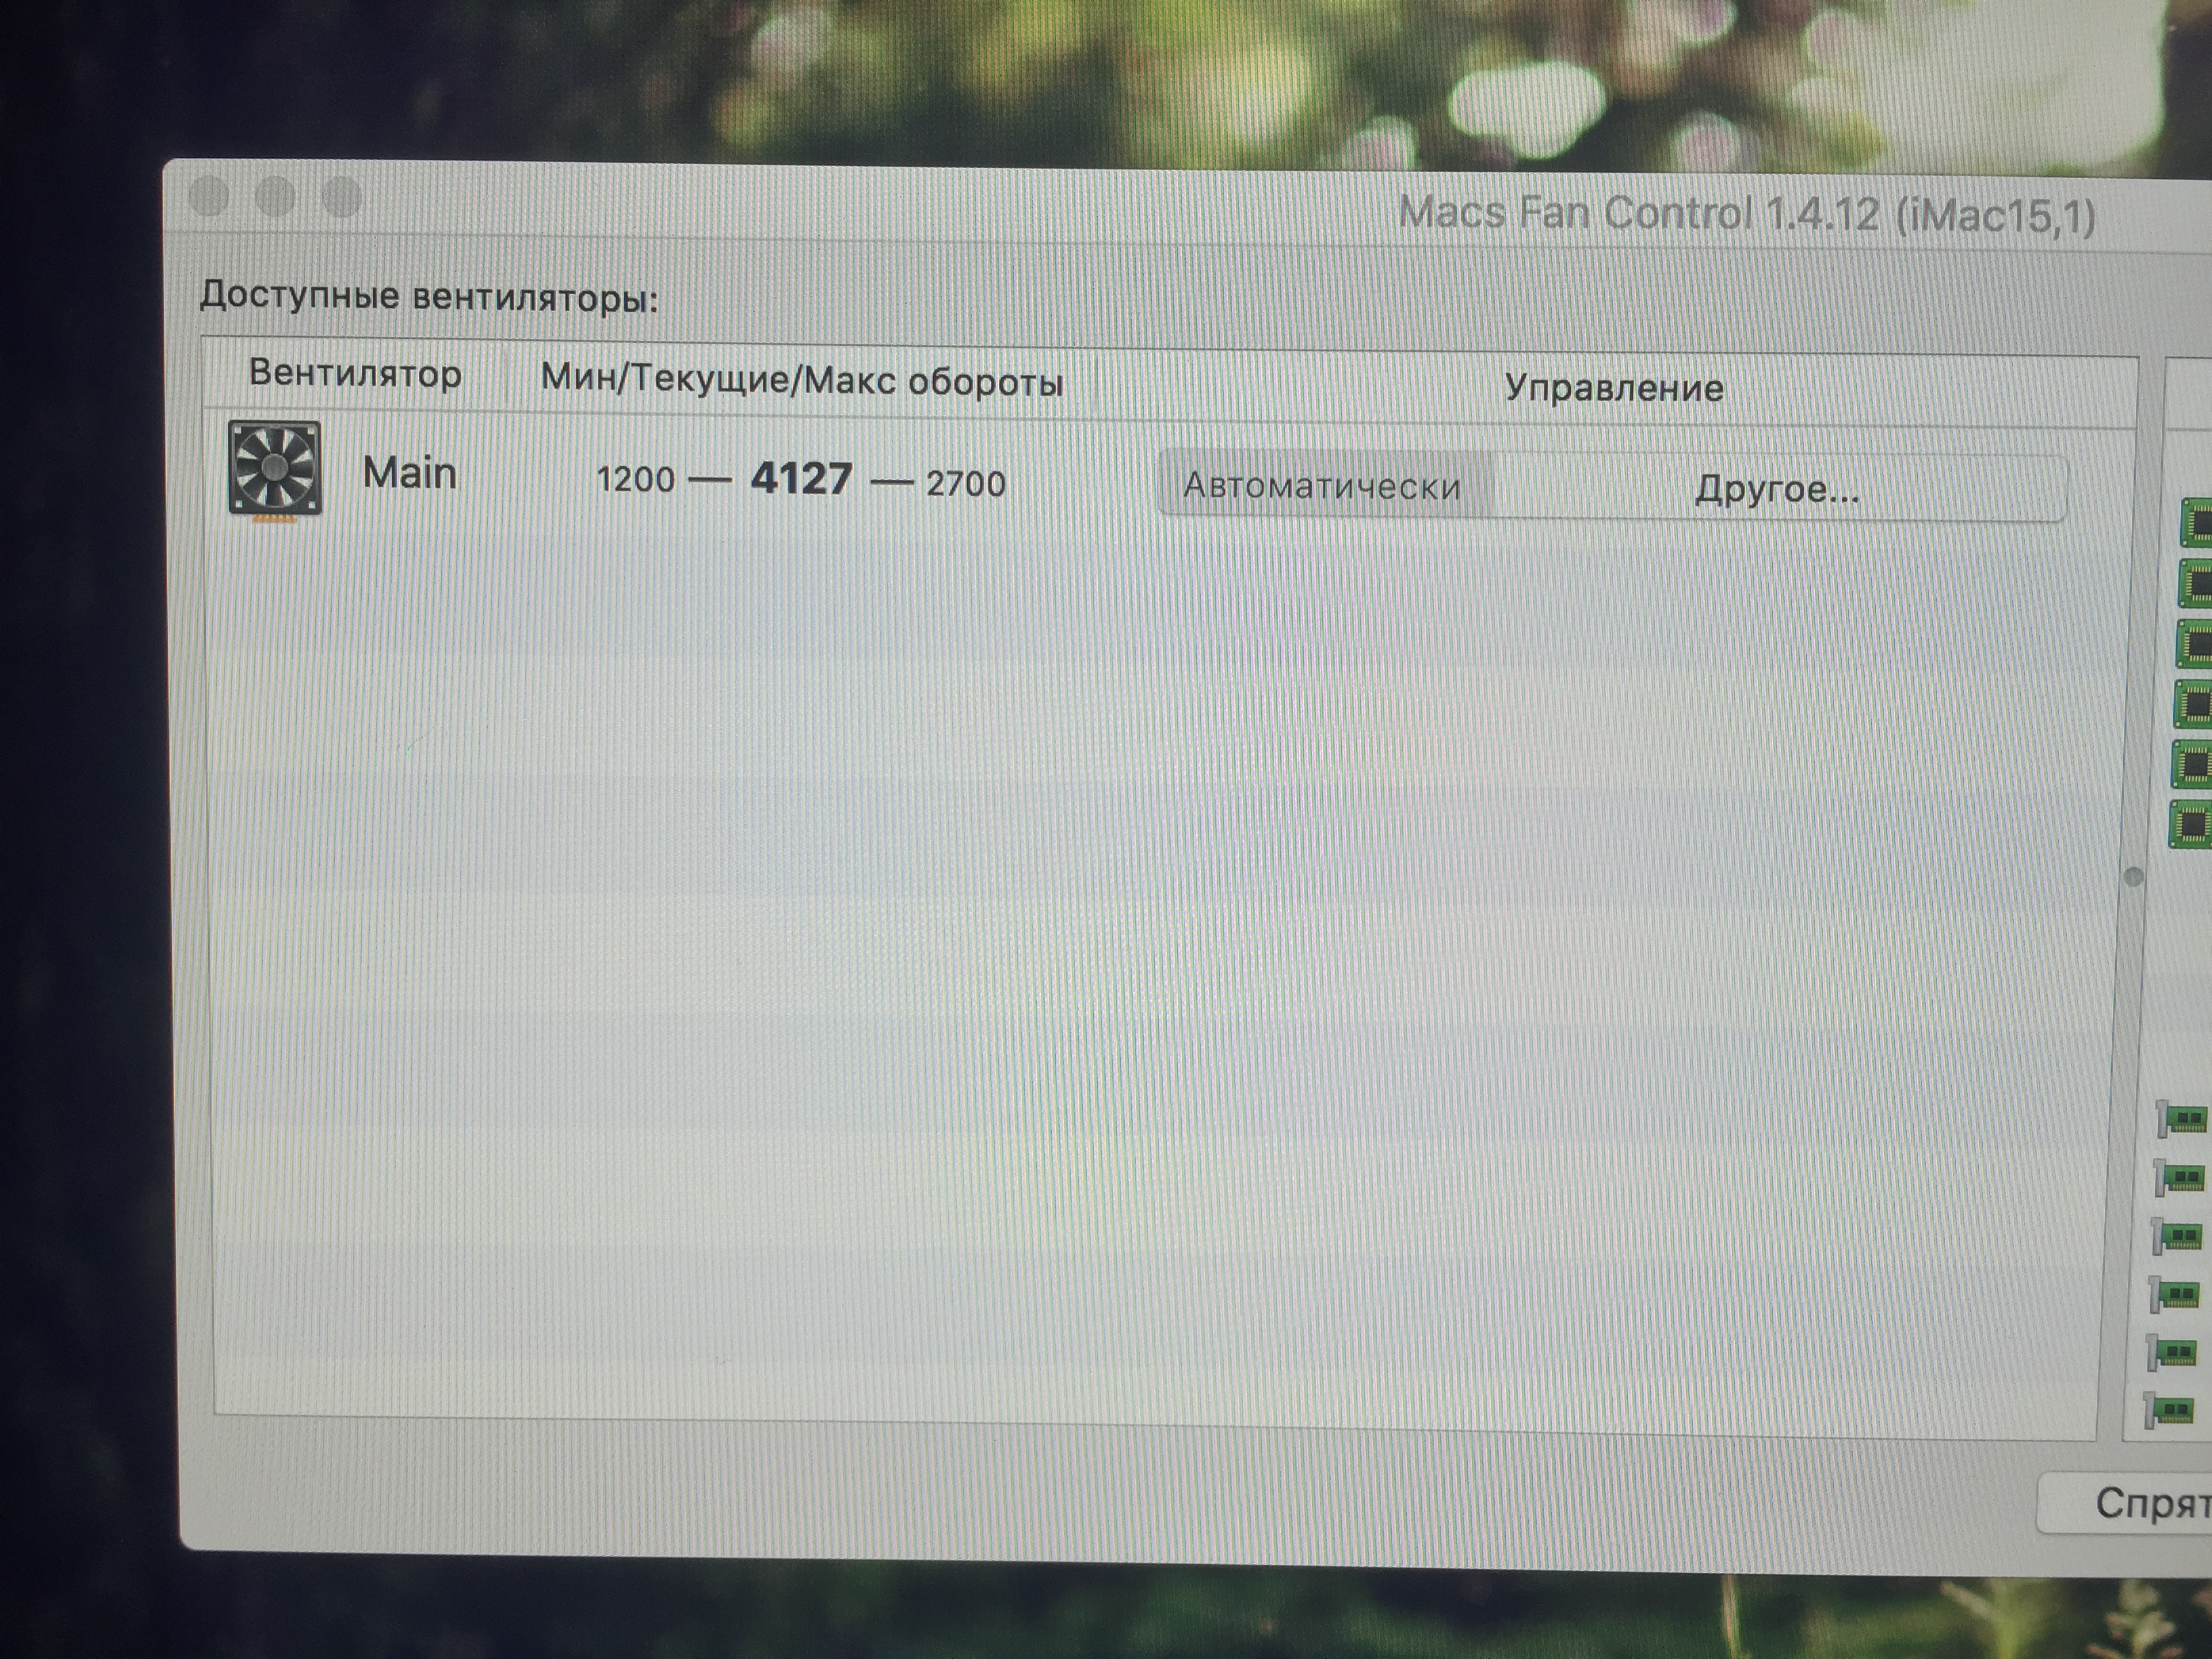Close the Macs Fan Control window
This screenshot has height=1659, width=2212.
[209, 196]
